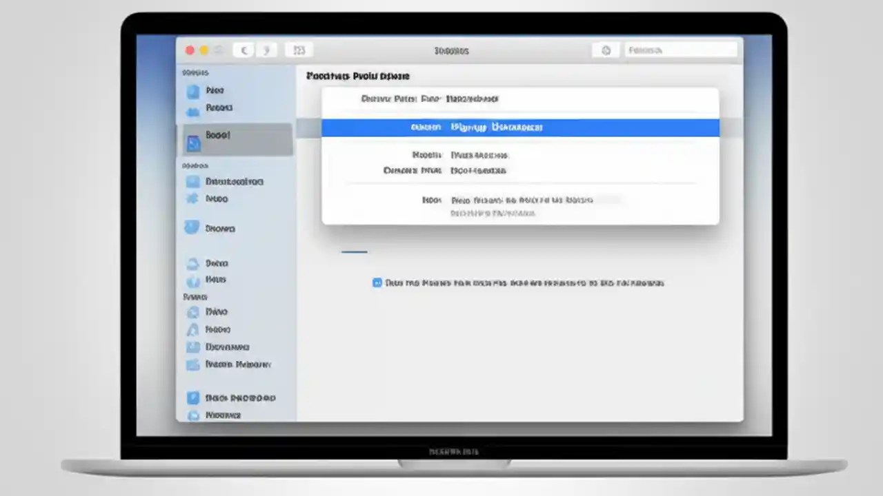Click the gear icon near the search field
The width and height of the screenshot is (883, 496).
606,50
